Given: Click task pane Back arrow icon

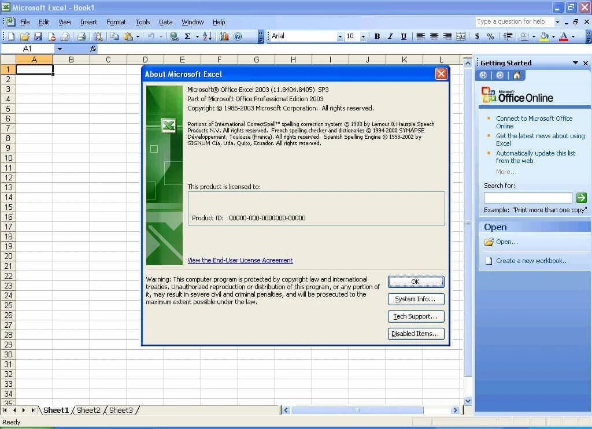Looking at the screenshot, I should (x=483, y=75).
